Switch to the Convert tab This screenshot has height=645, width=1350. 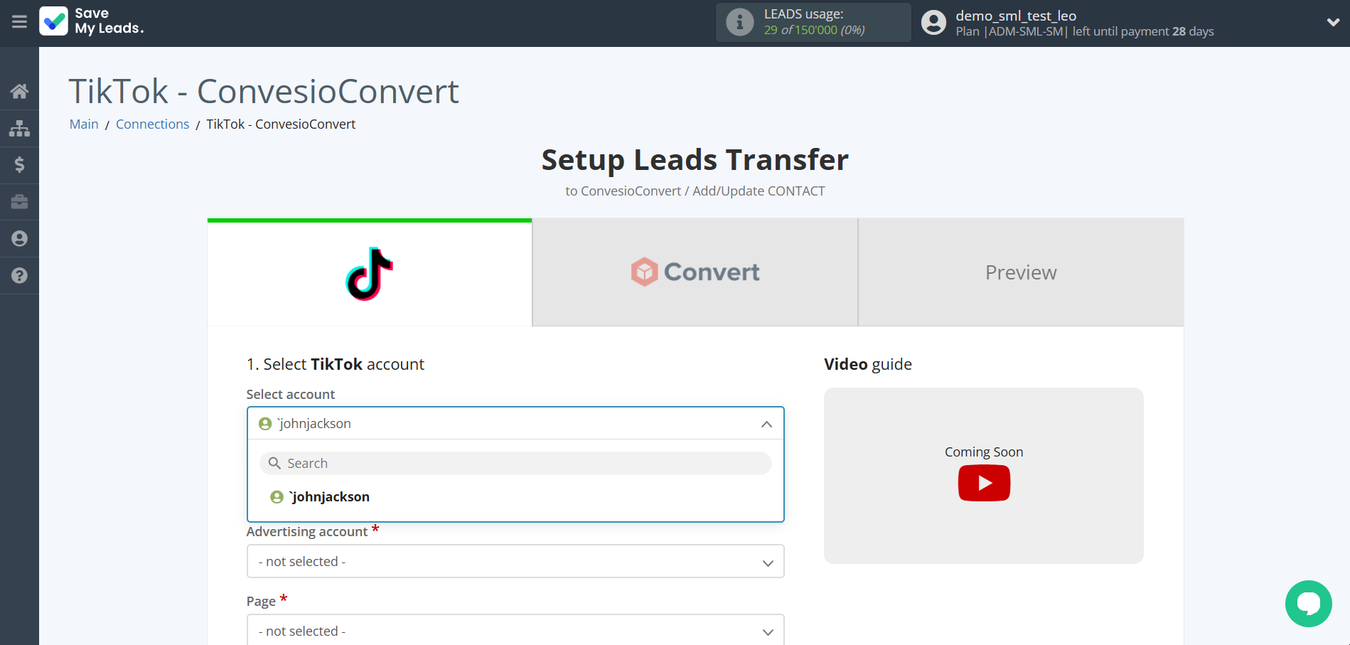click(695, 272)
